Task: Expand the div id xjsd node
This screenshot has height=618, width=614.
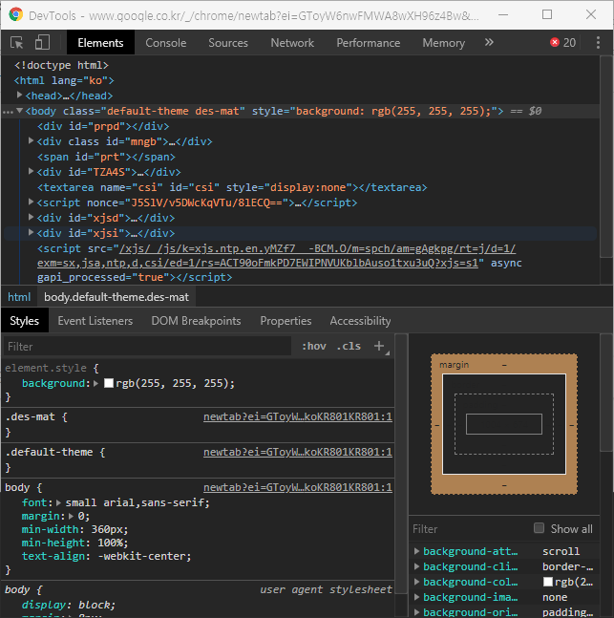Action: pyautogui.click(x=31, y=217)
